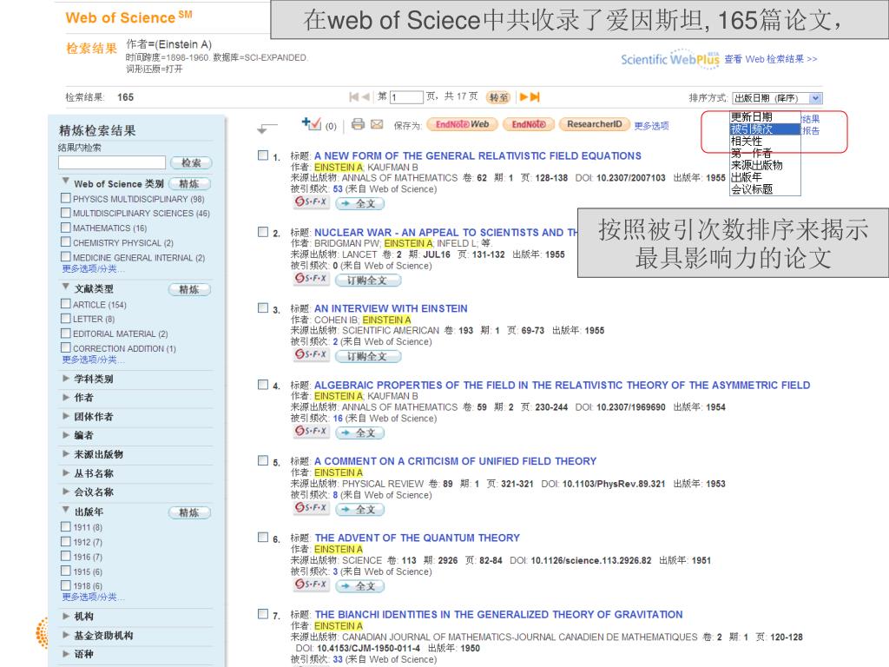Open 更多选项 save options link
The height and width of the screenshot is (667, 889).
tap(651, 126)
